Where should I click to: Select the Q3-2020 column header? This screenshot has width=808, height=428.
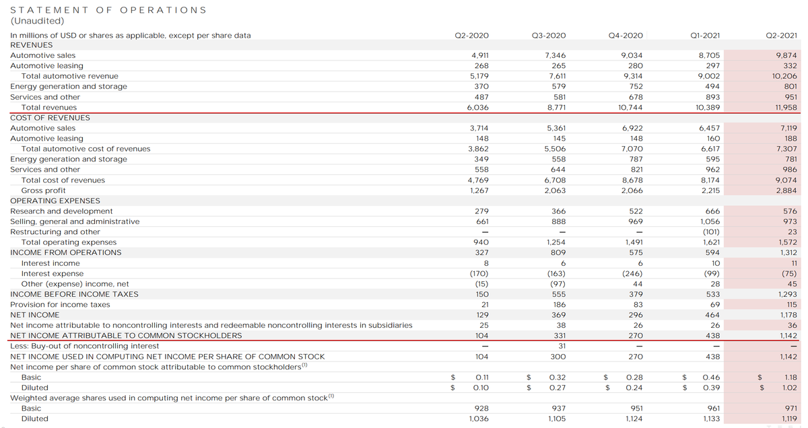[549, 35]
